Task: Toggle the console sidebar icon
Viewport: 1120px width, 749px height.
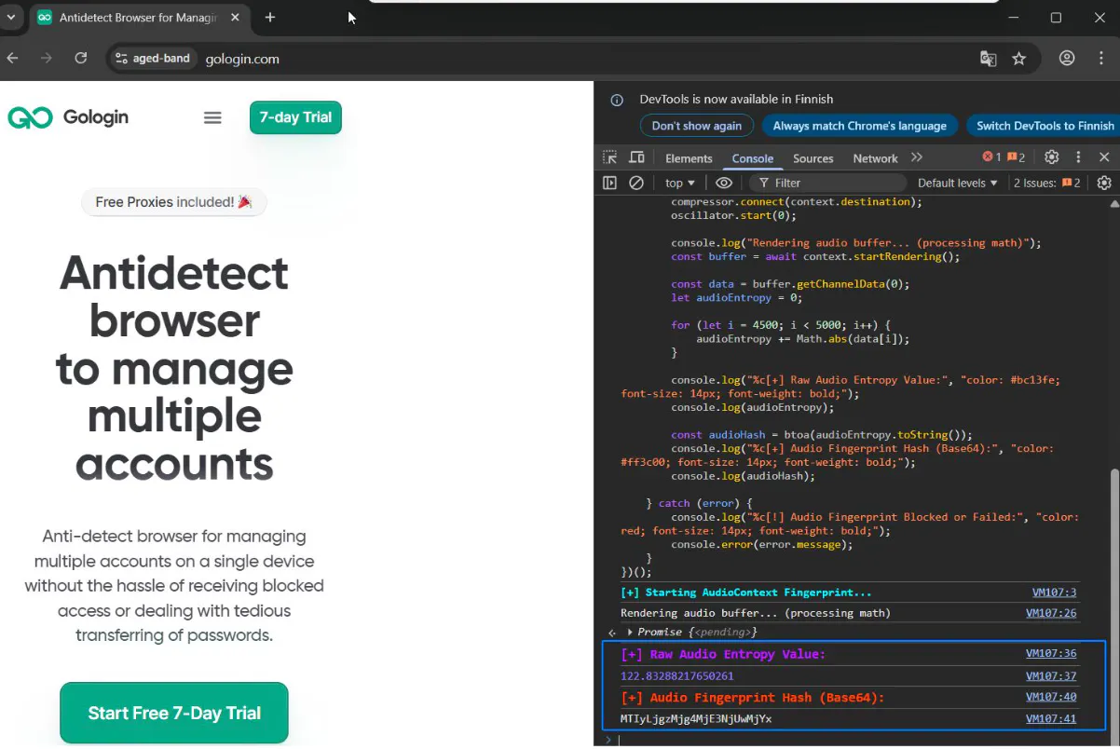Action: 609,183
